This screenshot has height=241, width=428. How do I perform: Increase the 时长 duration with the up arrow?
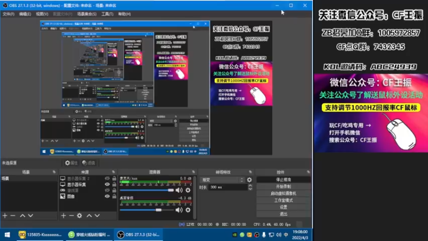[x=250, y=185]
